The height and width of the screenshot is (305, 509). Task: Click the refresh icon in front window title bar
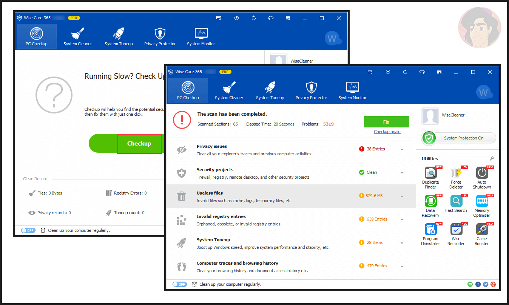(x=405, y=72)
